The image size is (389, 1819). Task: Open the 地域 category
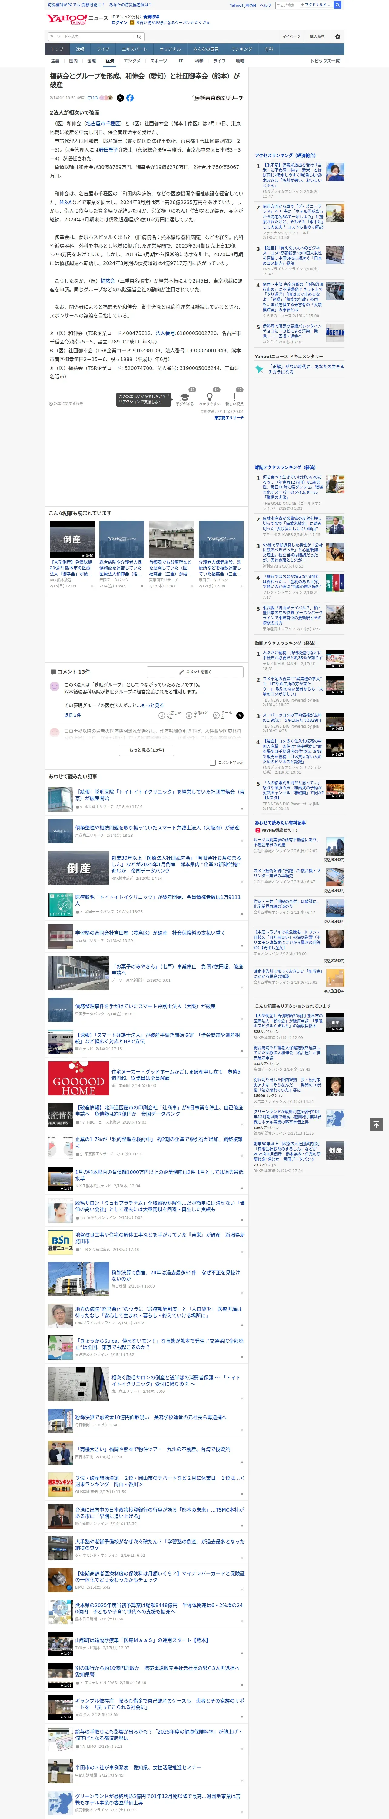click(x=240, y=61)
